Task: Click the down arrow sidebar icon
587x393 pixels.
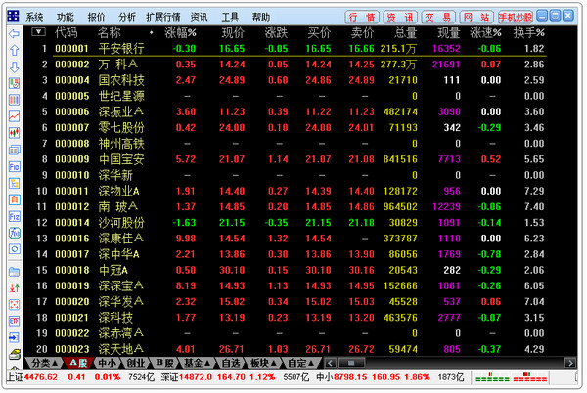Action: pyautogui.click(x=15, y=67)
